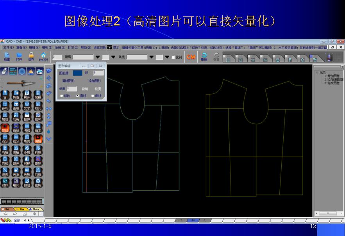Click the water drop icon in vertical strip
345x236 pixels.
pyautogui.click(x=48, y=131)
